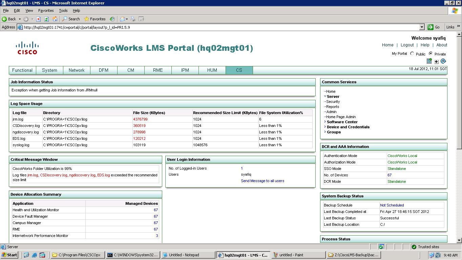Click Internetwork Performance Monitor count 3
The height and width of the screenshot is (260, 462).
coord(157,236)
